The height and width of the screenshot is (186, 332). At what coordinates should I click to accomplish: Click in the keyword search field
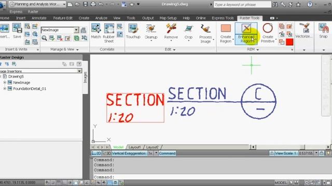(x=242, y=5)
